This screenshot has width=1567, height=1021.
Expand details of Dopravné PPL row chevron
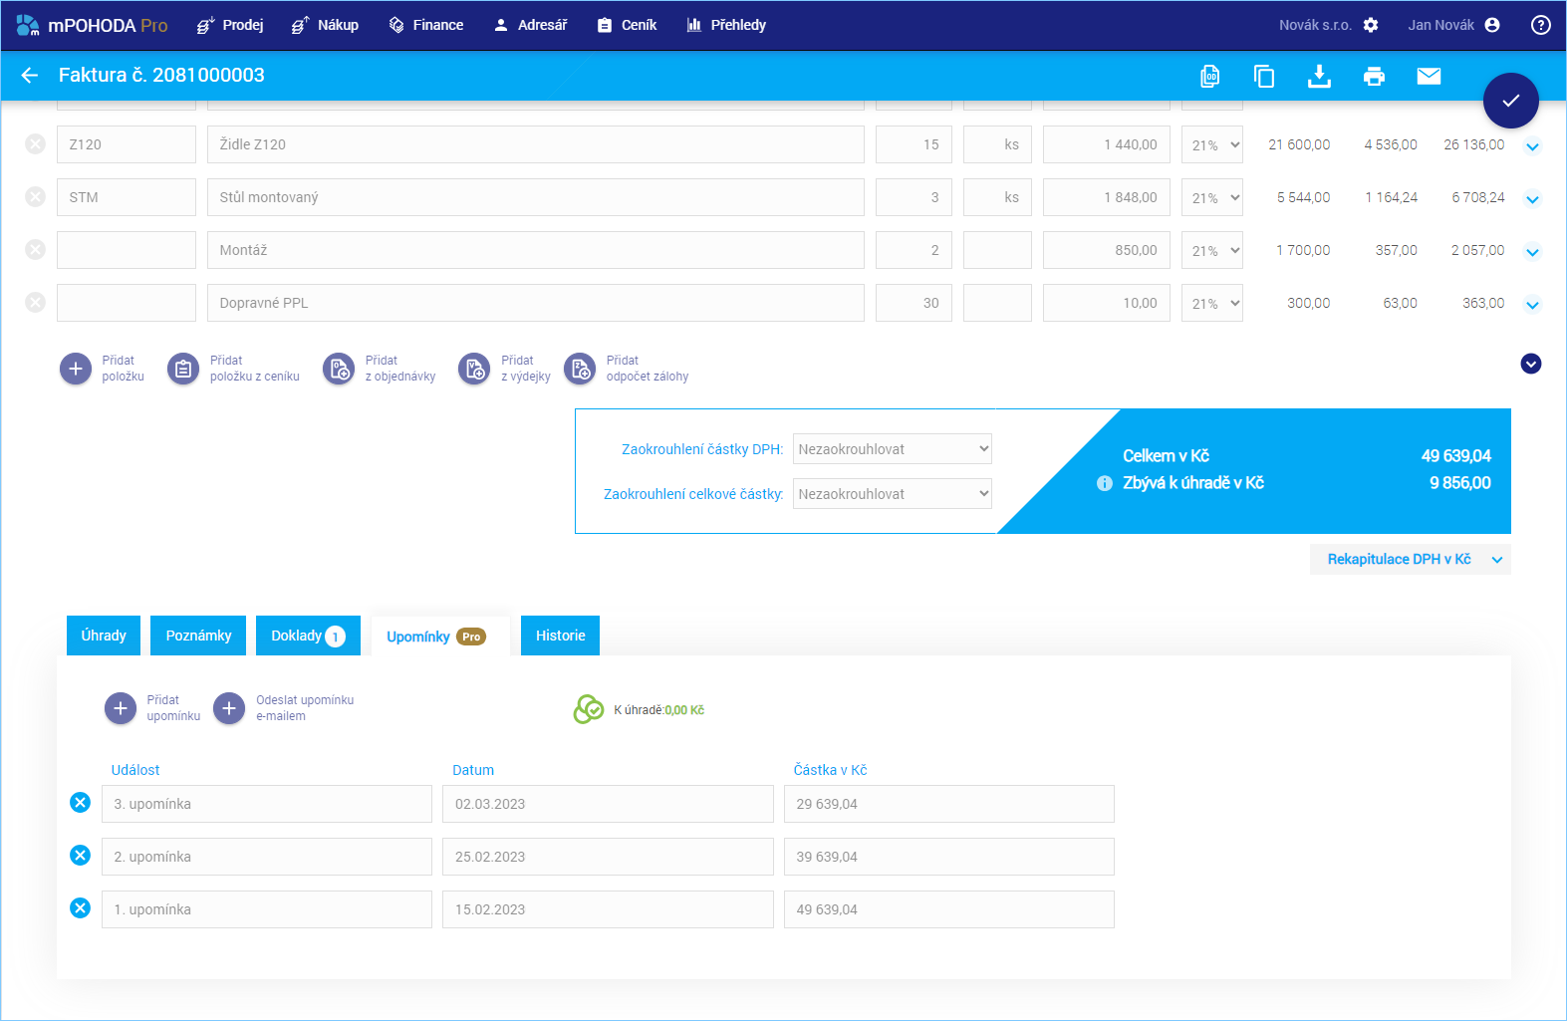point(1532,305)
